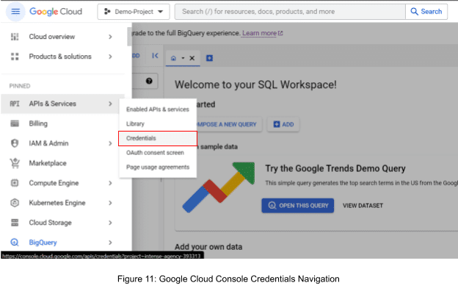
Task: Open Cloud overview in sidebar
Action: click(x=63, y=37)
